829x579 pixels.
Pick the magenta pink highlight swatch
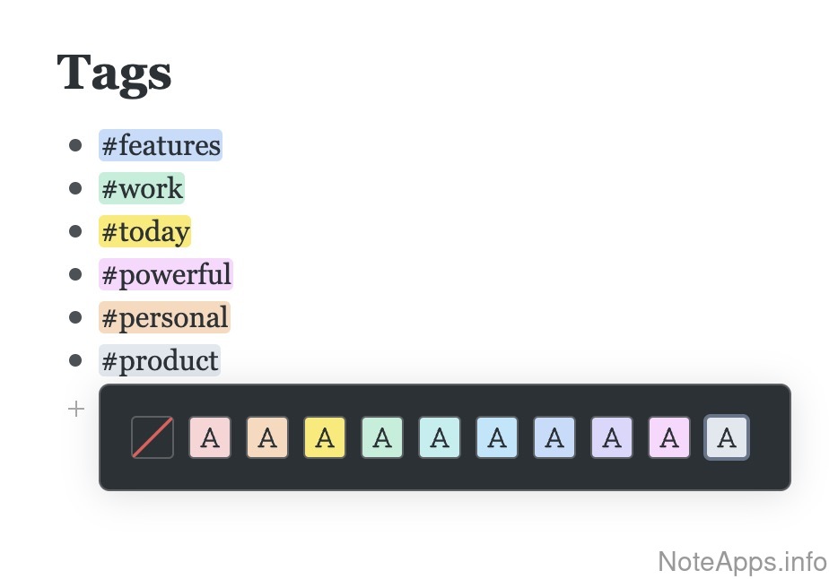coord(669,437)
